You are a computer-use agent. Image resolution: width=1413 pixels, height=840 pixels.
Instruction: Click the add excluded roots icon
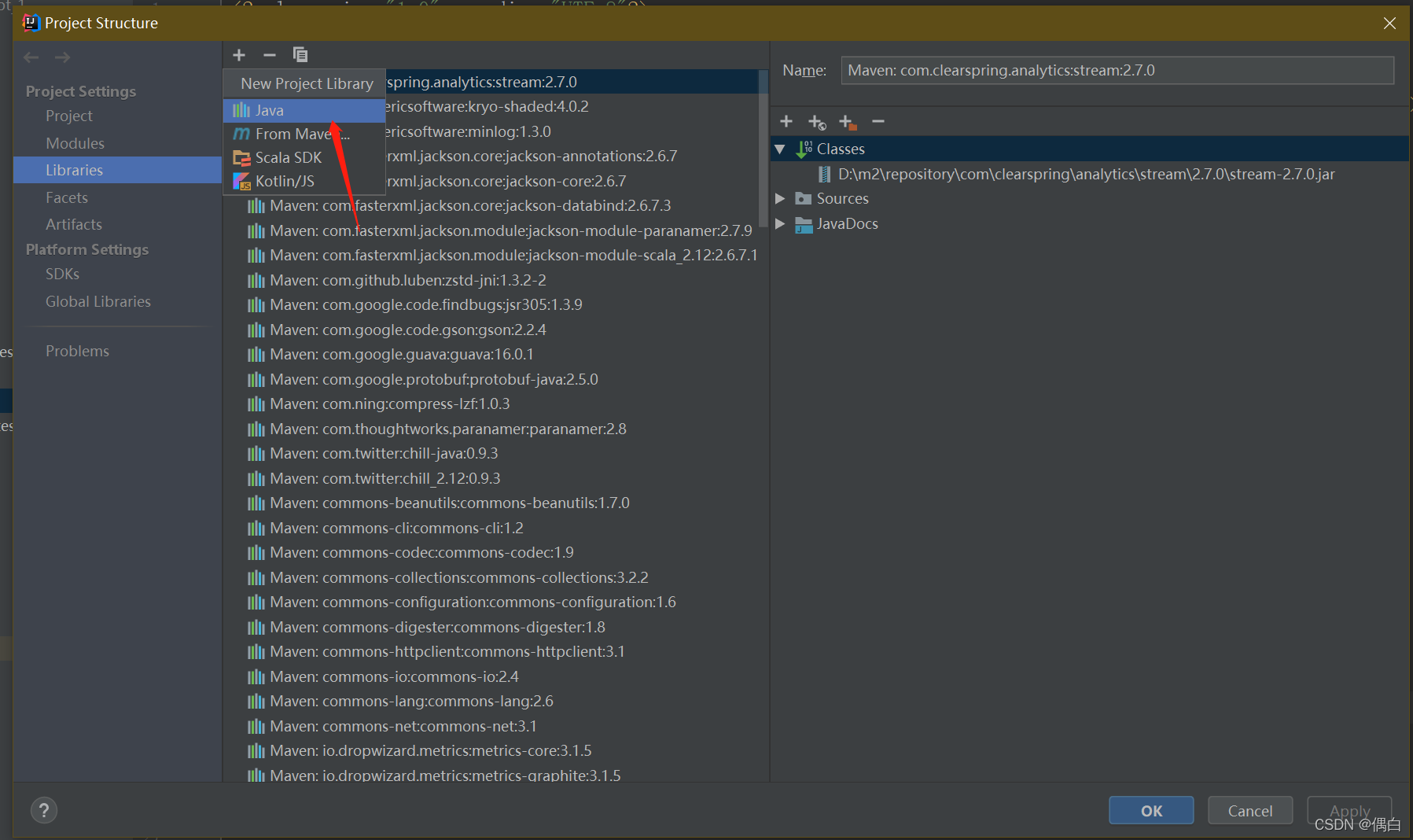(x=848, y=122)
